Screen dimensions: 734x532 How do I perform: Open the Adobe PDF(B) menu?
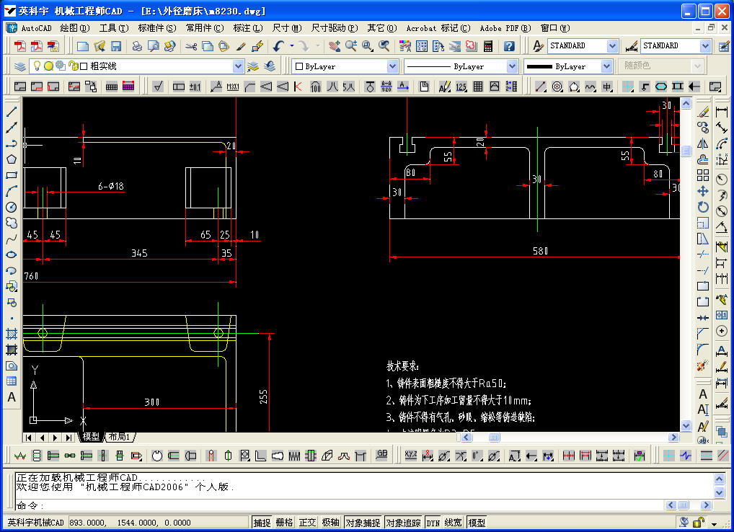coord(505,28)
